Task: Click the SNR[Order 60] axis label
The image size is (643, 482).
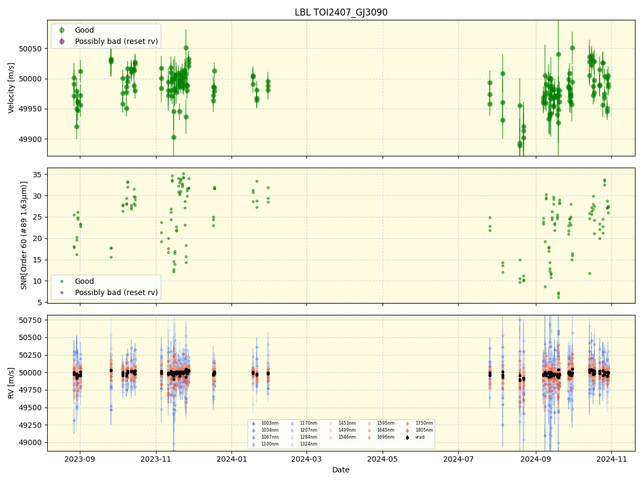Action: (23, 232)
